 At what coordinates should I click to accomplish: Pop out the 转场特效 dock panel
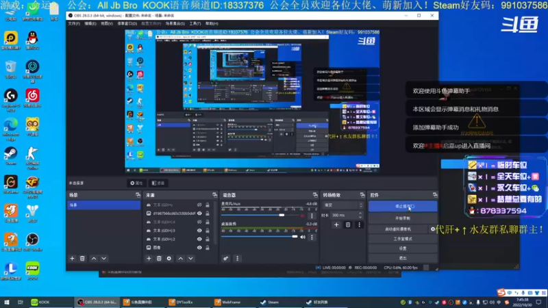tap(362, 195)
